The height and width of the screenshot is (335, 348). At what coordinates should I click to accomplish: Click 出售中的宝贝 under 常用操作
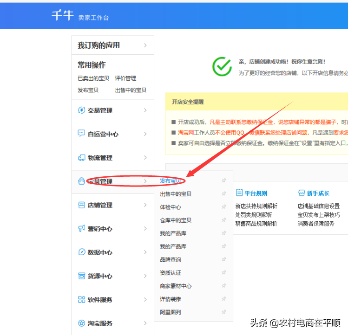pos(131,90)
